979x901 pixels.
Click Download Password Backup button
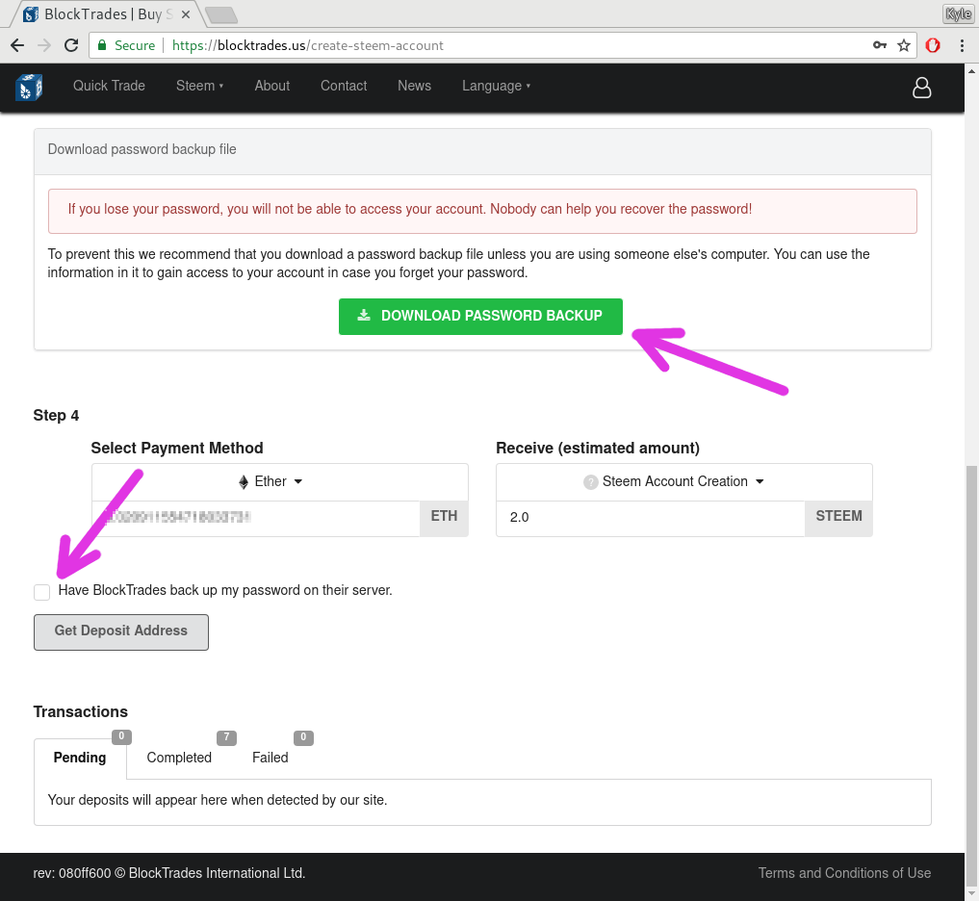pos(480,316)
